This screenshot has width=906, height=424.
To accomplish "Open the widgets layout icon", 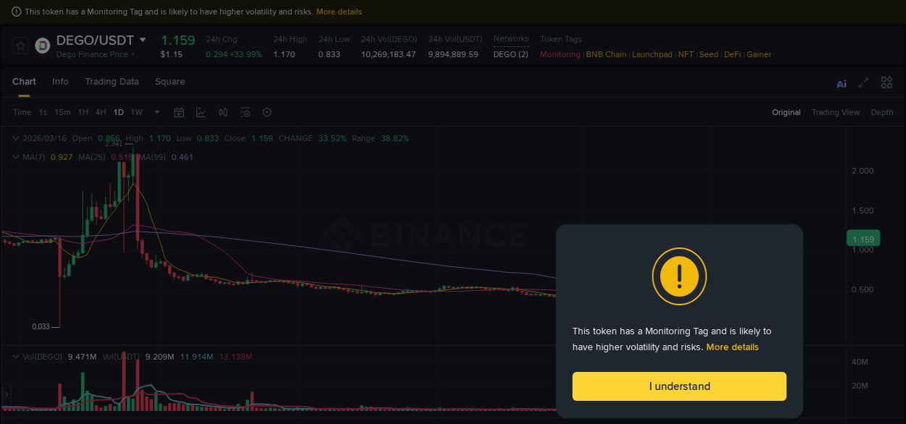I will tap(886, 82).
